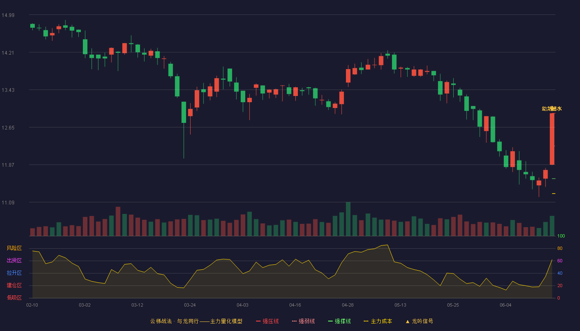Click the 04-16 date label

pyautogui.click(x=295, y=305)
